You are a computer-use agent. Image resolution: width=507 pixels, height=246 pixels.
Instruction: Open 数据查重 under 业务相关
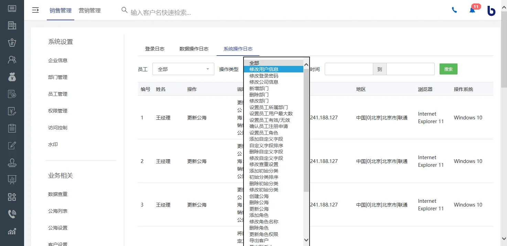tap(58, 194)
